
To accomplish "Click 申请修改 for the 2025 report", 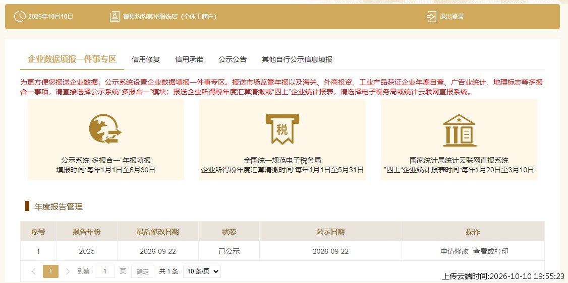I will click(455, 251).
